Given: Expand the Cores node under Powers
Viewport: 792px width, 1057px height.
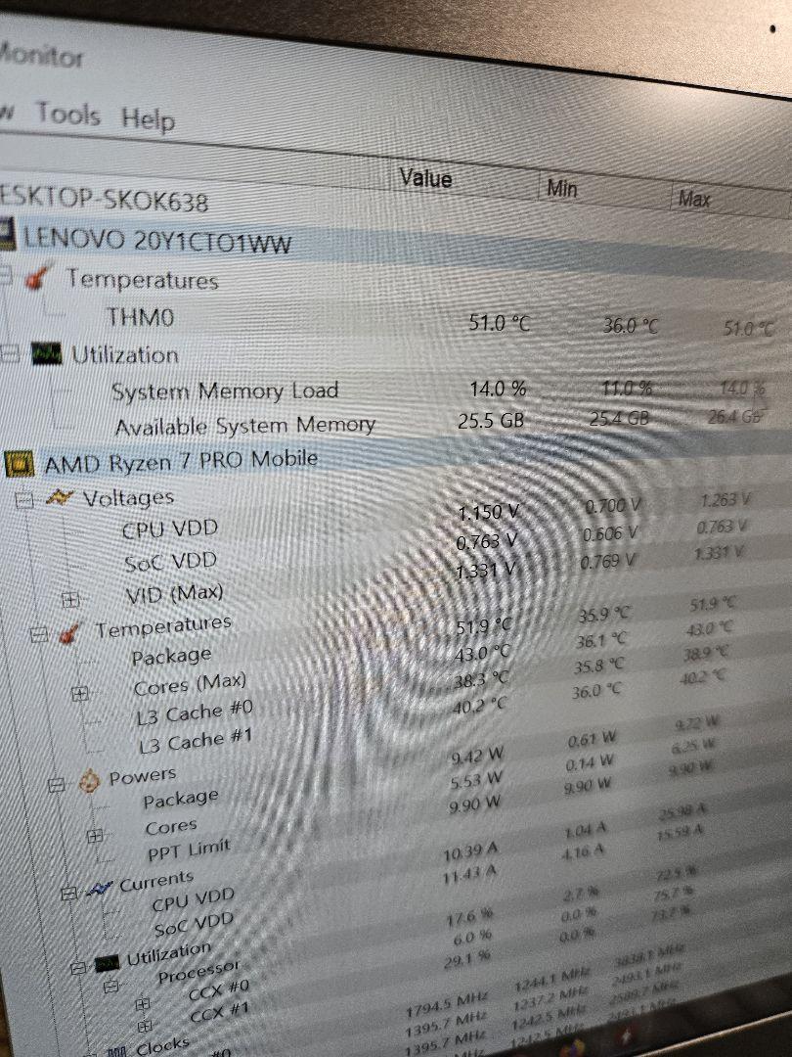Looking at the screenshot, I should coord(95,837).
